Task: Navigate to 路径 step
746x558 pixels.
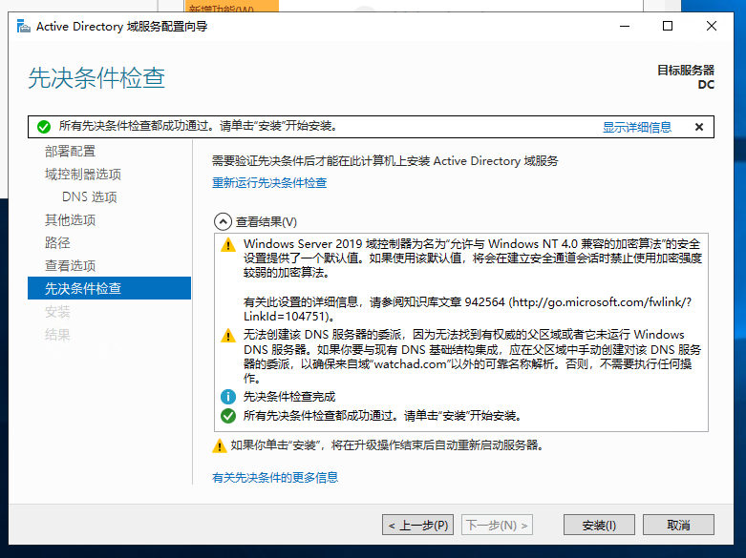Action: (x=57, y=243)
